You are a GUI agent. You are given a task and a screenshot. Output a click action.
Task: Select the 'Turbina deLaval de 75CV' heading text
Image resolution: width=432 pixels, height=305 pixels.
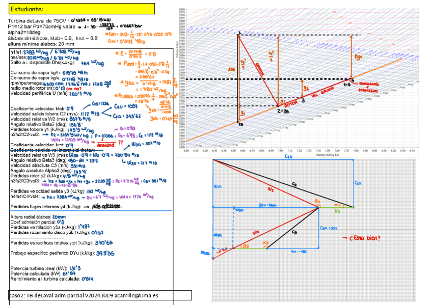[37, 21]
